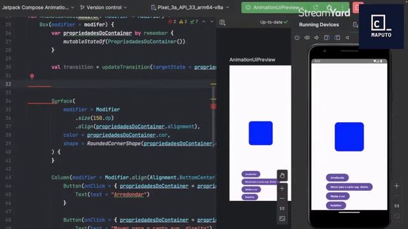Click the rerun icon in the run toolbar

click(316, 8)
